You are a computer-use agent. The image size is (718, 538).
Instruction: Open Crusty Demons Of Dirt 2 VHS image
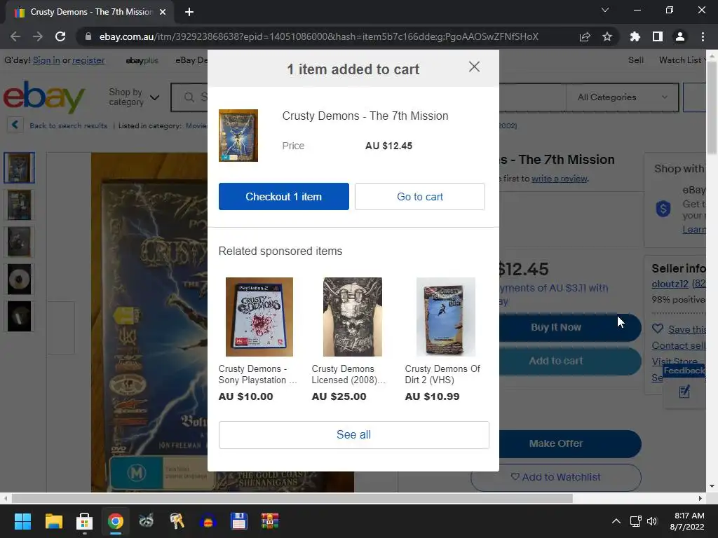[x=445, y=317]
